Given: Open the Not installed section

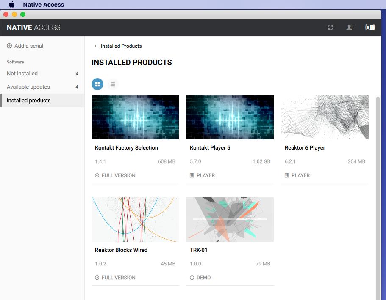Looking at the screenshot, I should tap(42, 74).
